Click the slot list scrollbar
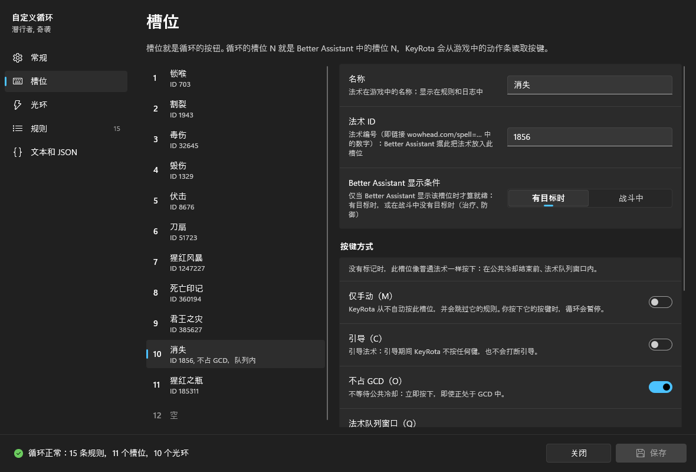 coord(327,243)
